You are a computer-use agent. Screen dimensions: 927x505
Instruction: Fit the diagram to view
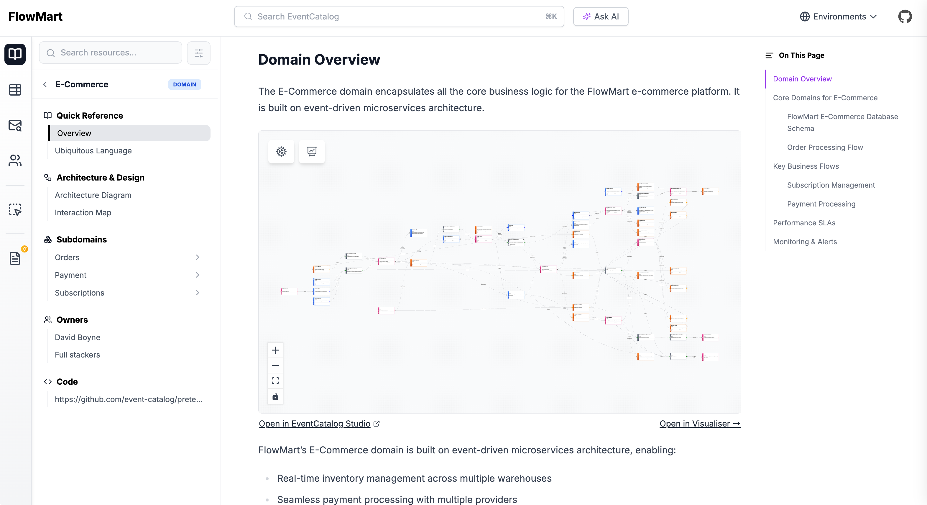[275, 381]
